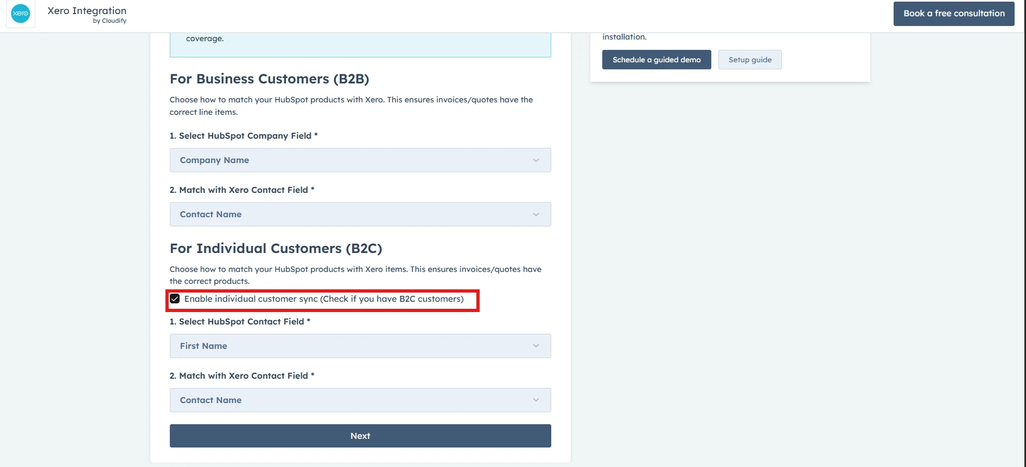Click Book a free consultation button
This screenshot has height=467, width=1026.
pyautogui.click(x=954, y=14)
